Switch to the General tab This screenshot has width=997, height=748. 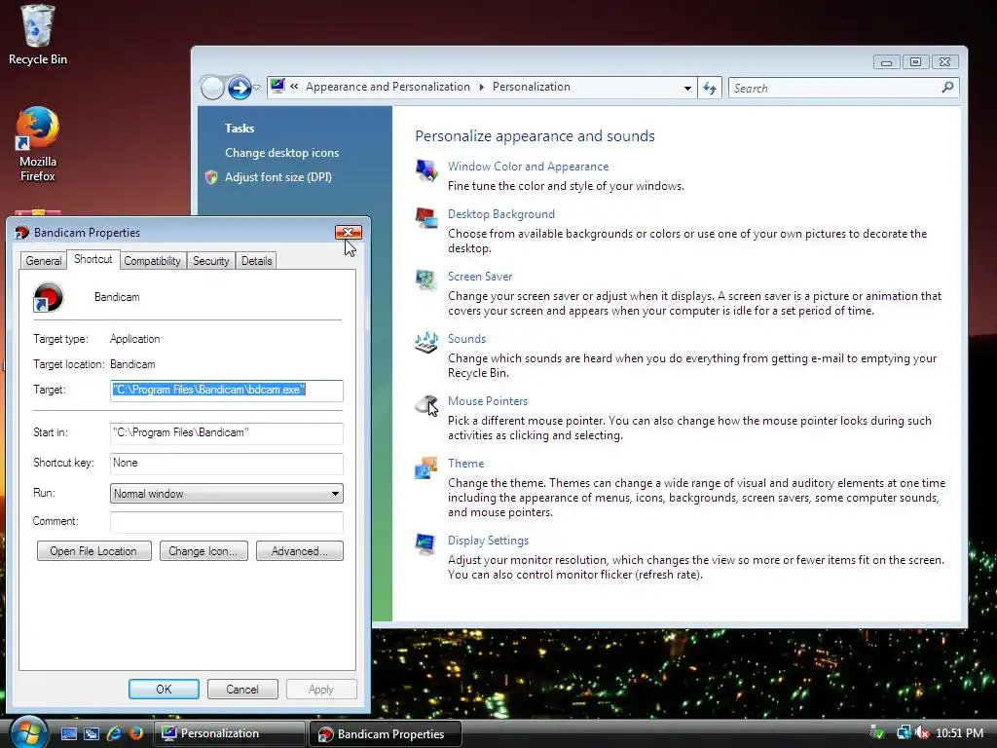(x=43, y=261)
